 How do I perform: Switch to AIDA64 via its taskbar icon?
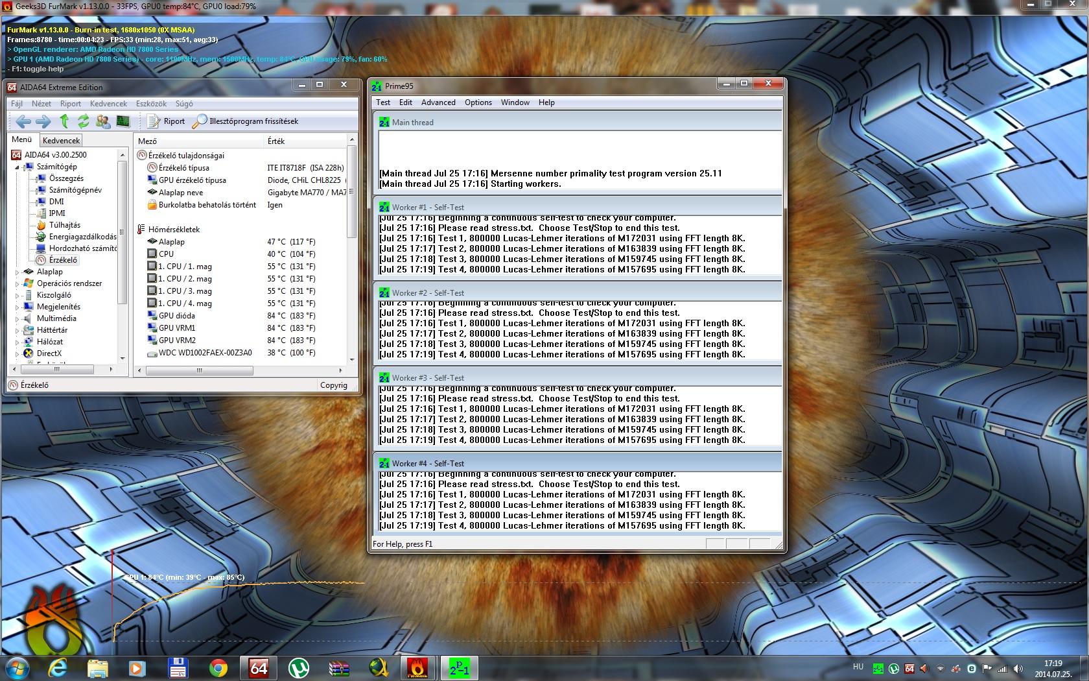(259, 667)
